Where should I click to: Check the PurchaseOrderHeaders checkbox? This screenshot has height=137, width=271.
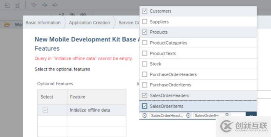pos(145,74)
